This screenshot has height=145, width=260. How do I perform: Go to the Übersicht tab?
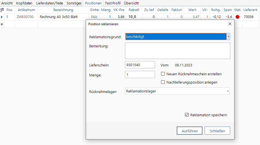(x=131, y=3)
